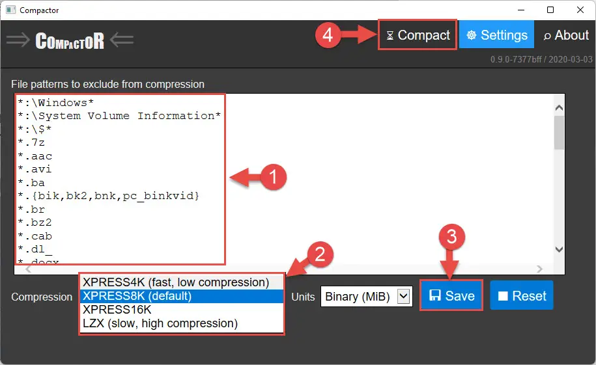This screenshot has width=596, height=365.
Task: Click the *.aac pattern line
Action: point(35,156)
